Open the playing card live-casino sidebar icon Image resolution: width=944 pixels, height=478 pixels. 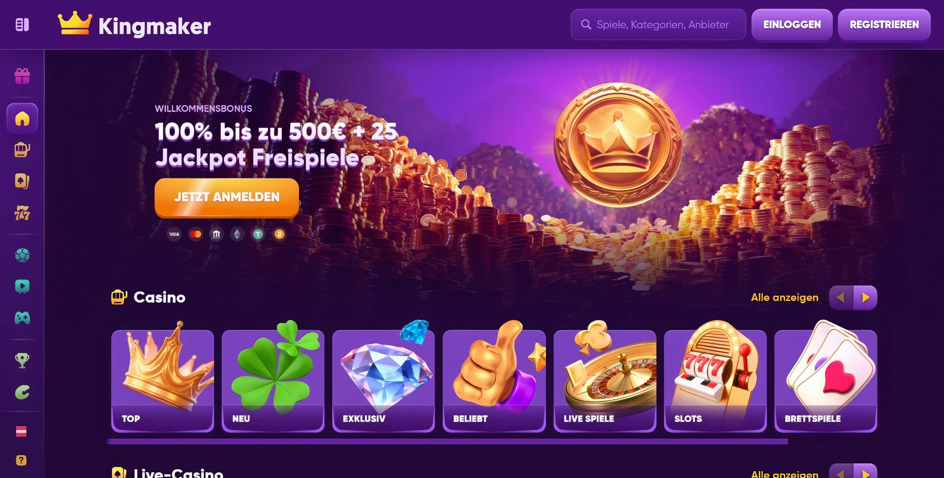(x=22, y=181)
